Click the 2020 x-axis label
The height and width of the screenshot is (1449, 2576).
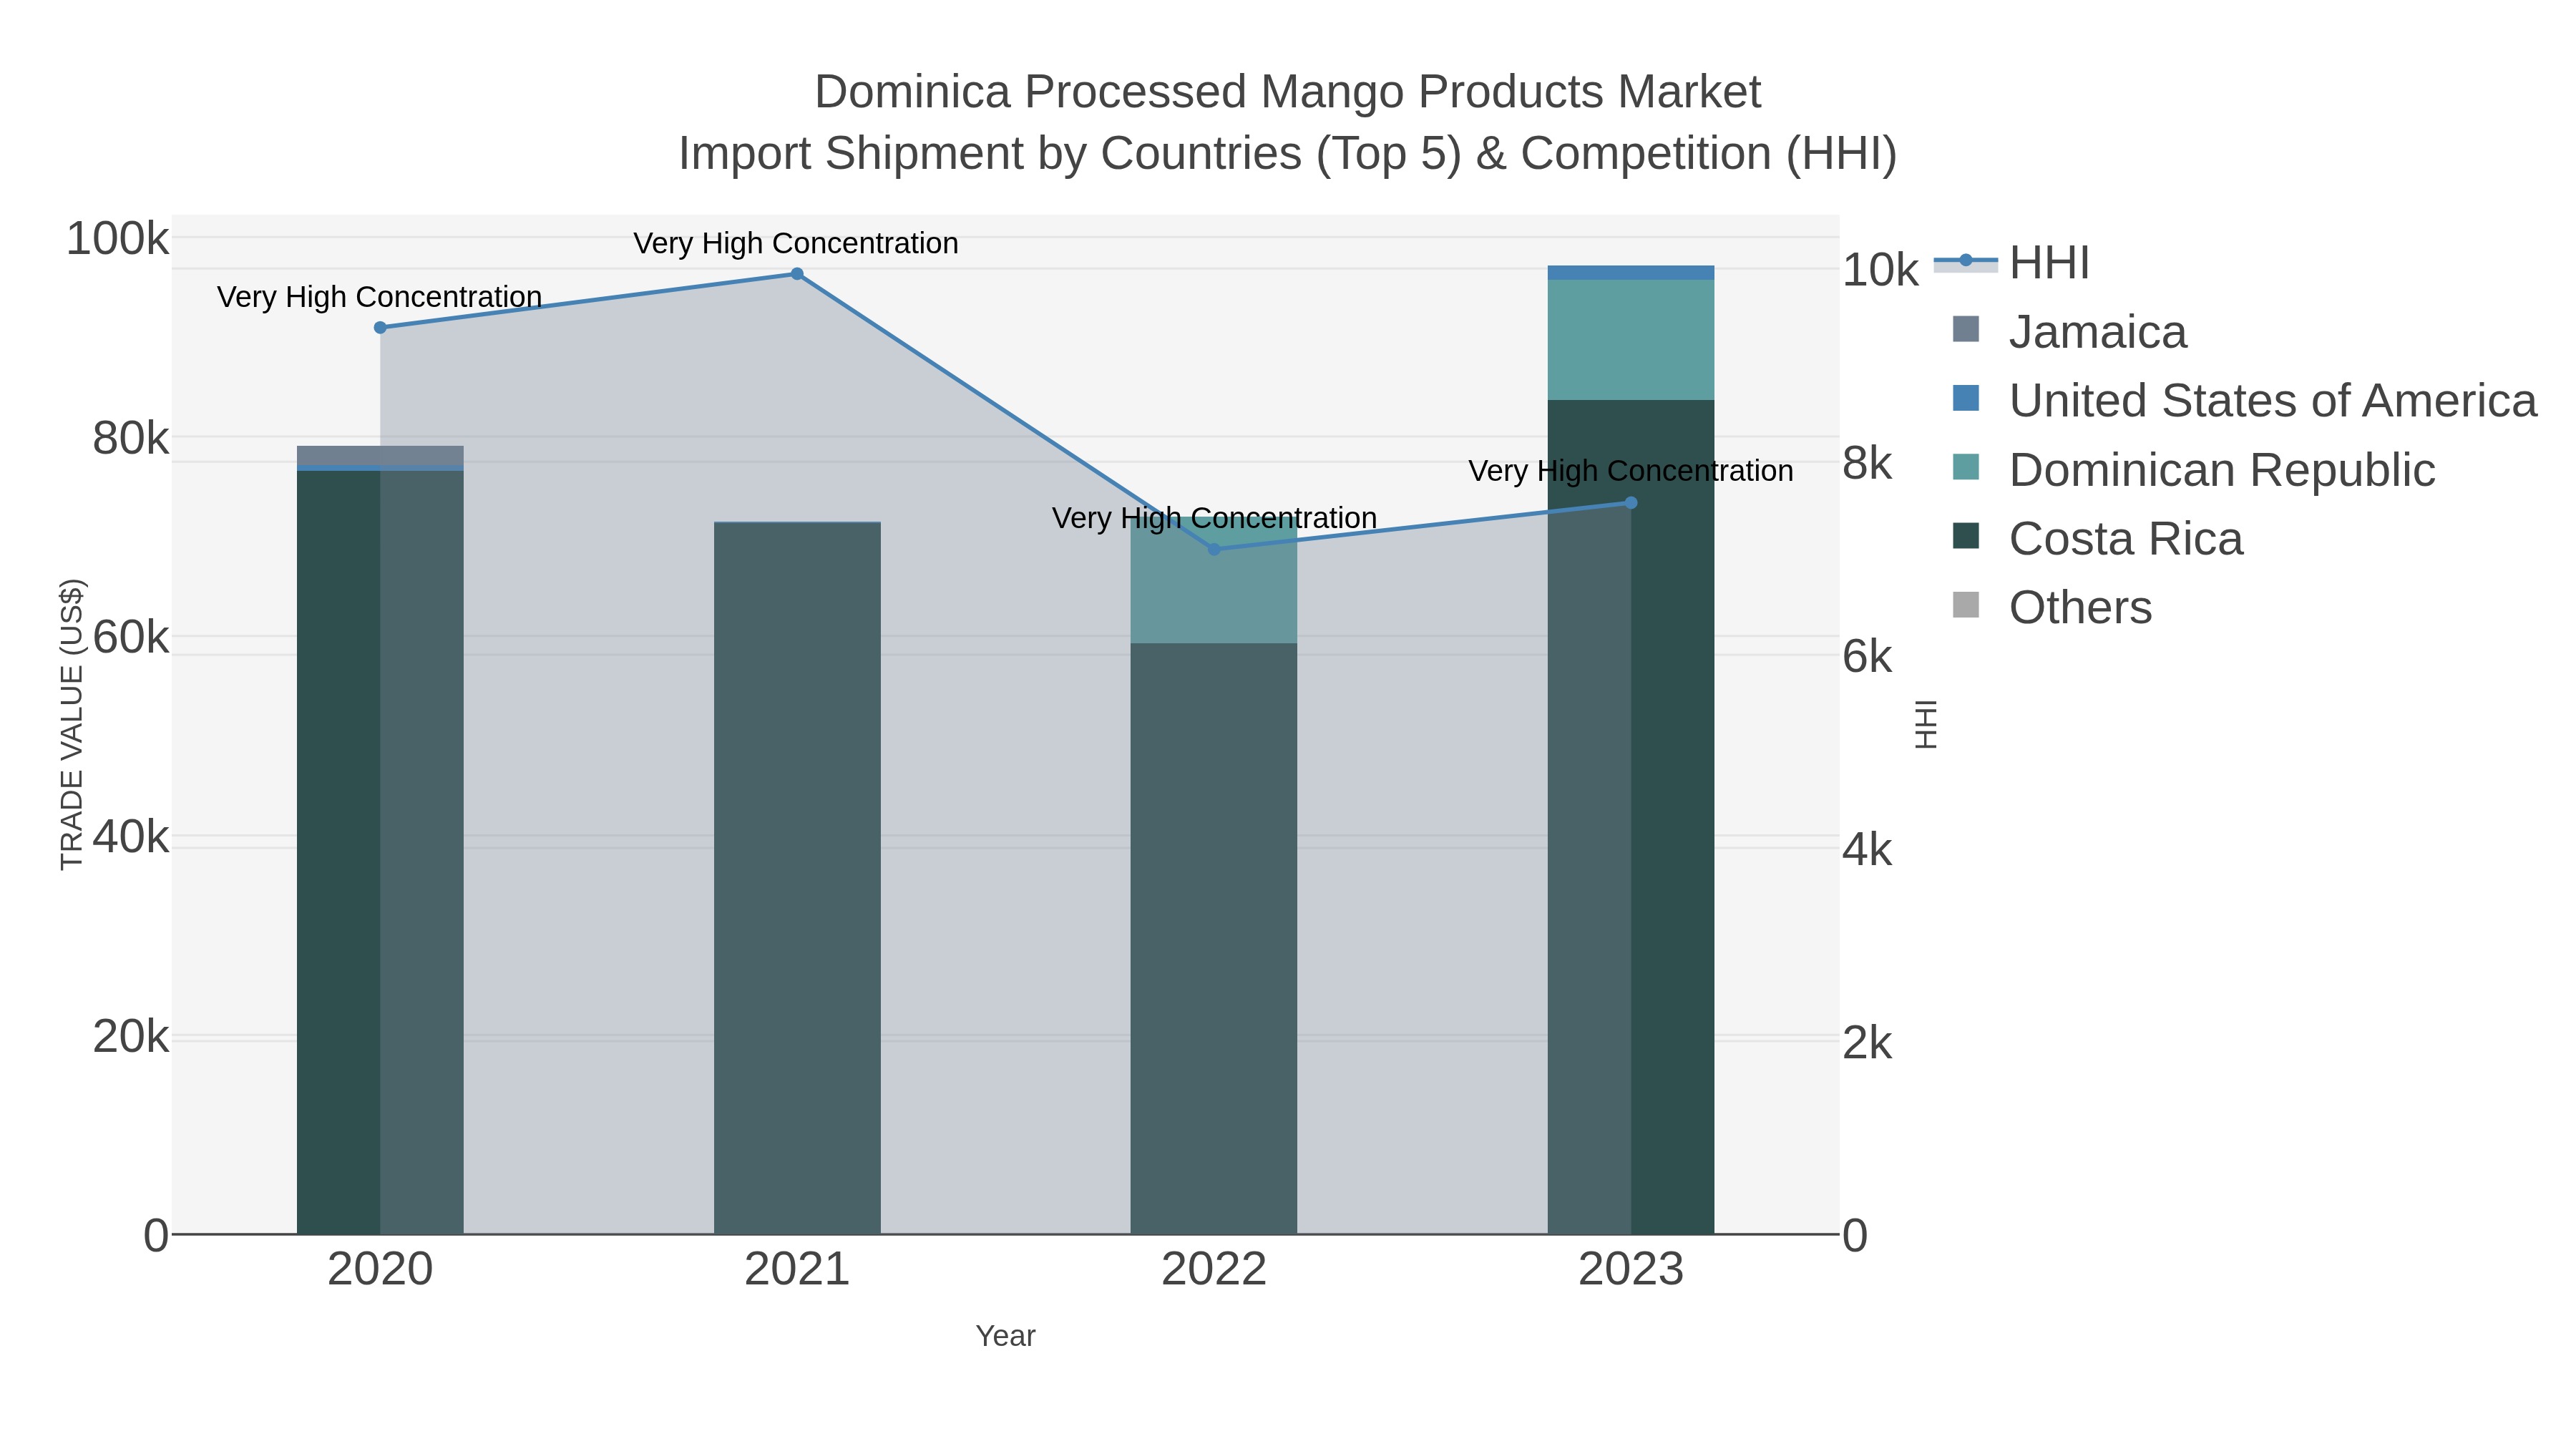[380, 1270]
